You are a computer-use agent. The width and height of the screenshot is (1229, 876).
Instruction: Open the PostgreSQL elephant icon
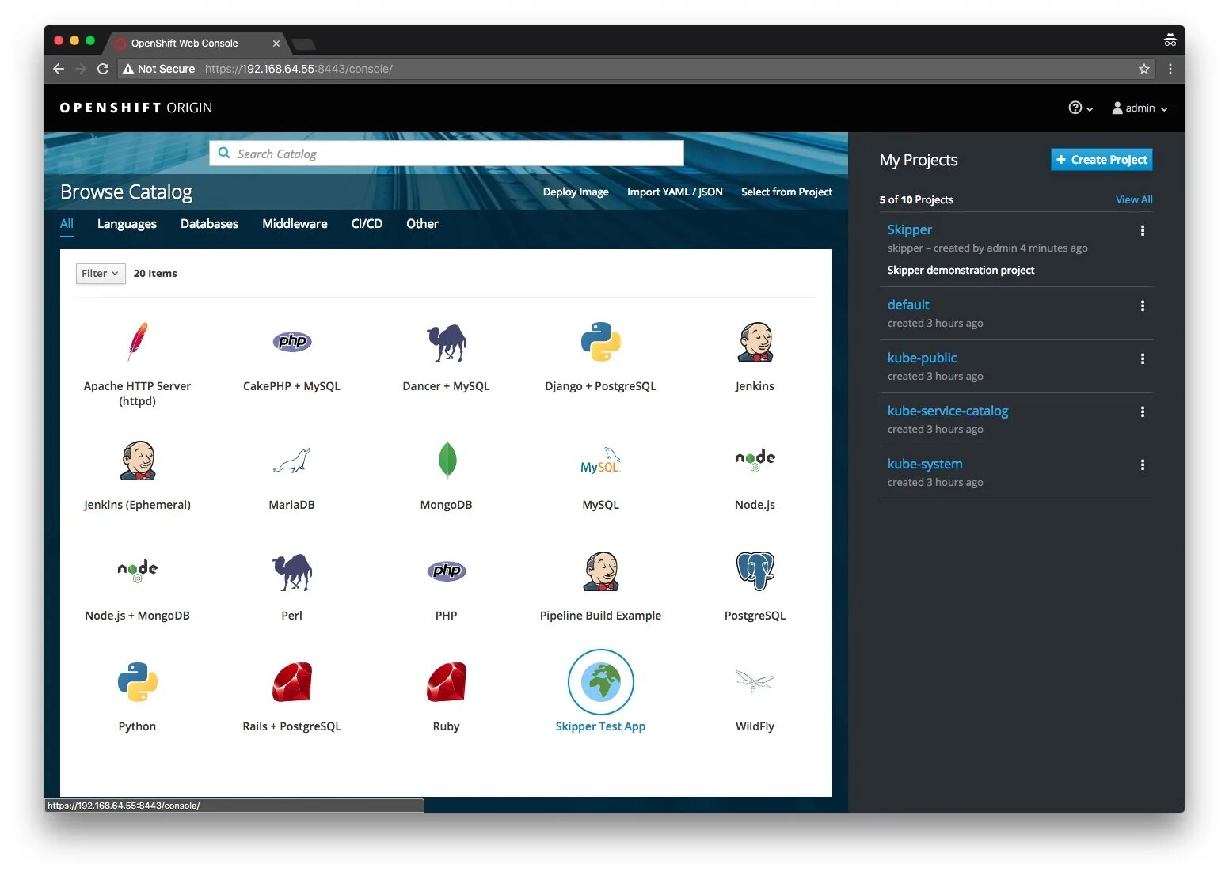(755, 571)
